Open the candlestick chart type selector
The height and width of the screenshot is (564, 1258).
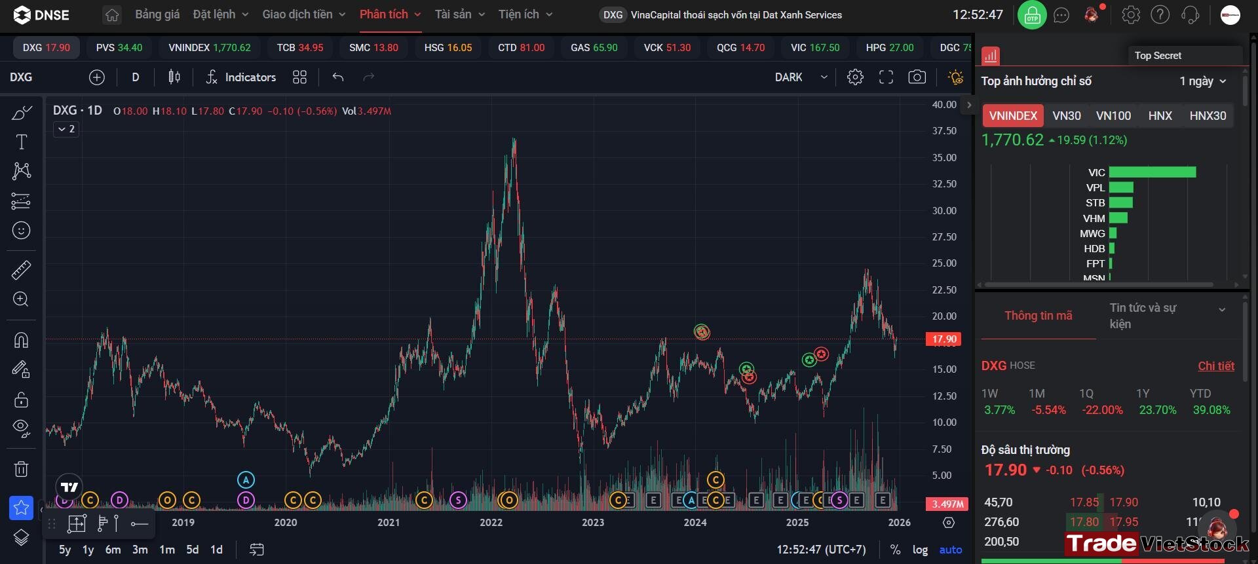174,77
